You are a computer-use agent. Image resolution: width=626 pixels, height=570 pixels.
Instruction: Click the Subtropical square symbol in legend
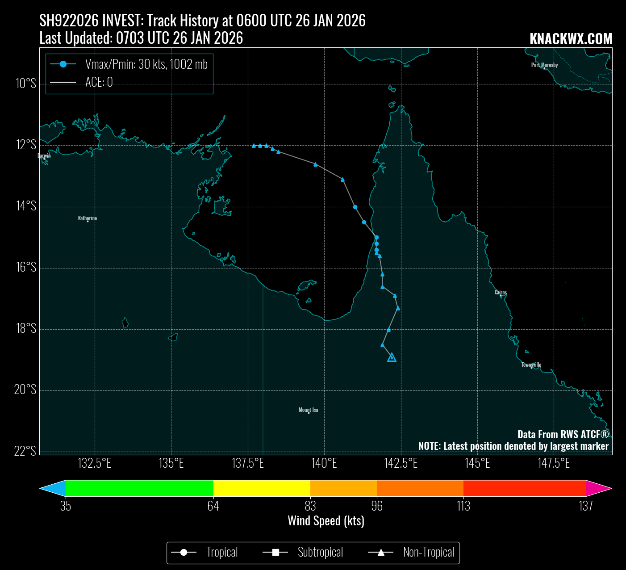coord(275,553)
